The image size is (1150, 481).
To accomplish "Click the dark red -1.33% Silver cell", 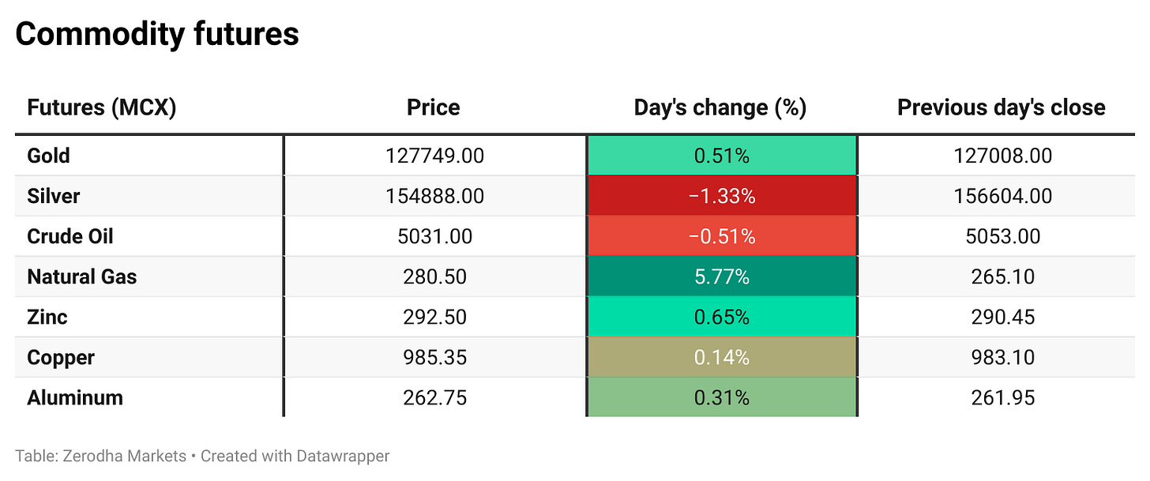I will 721,196.
